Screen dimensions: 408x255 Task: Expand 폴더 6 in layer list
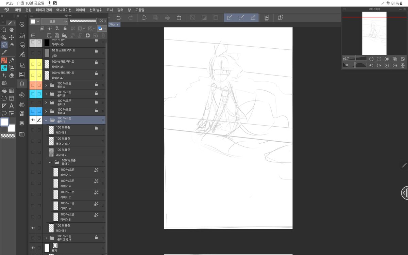pos(46,85)
